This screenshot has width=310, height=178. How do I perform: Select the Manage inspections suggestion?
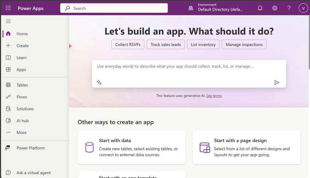(244, 44)
